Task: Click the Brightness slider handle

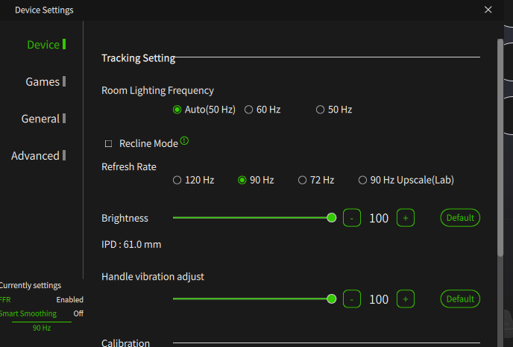Action: click(x=331, y=218)
